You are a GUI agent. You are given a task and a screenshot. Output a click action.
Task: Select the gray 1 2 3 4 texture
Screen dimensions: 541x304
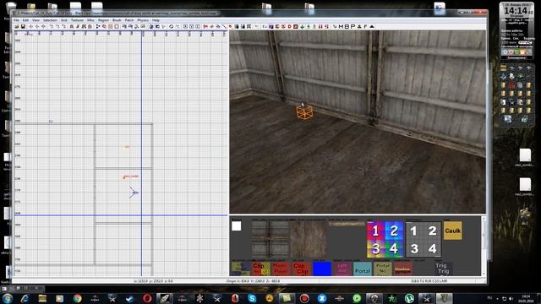[x=423, y=240]
